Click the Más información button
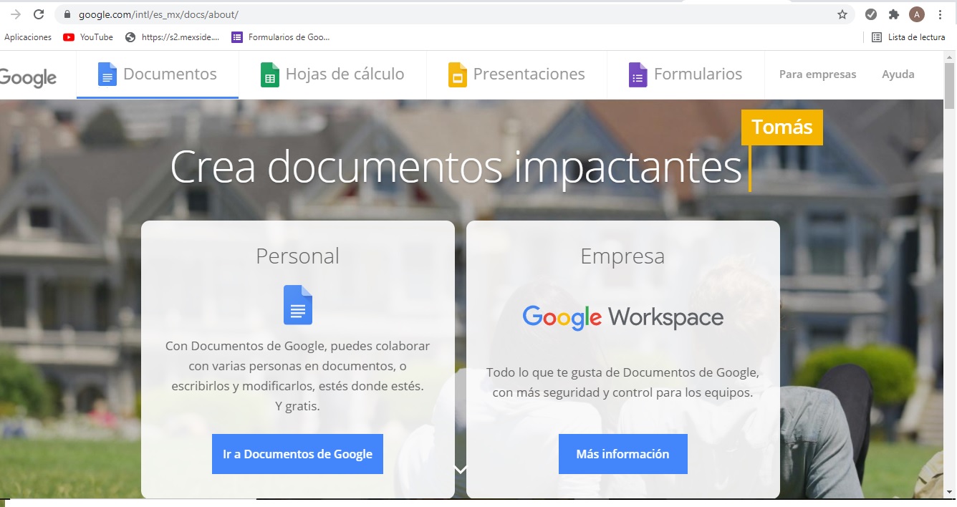957x507 pixels. point(623,454)
